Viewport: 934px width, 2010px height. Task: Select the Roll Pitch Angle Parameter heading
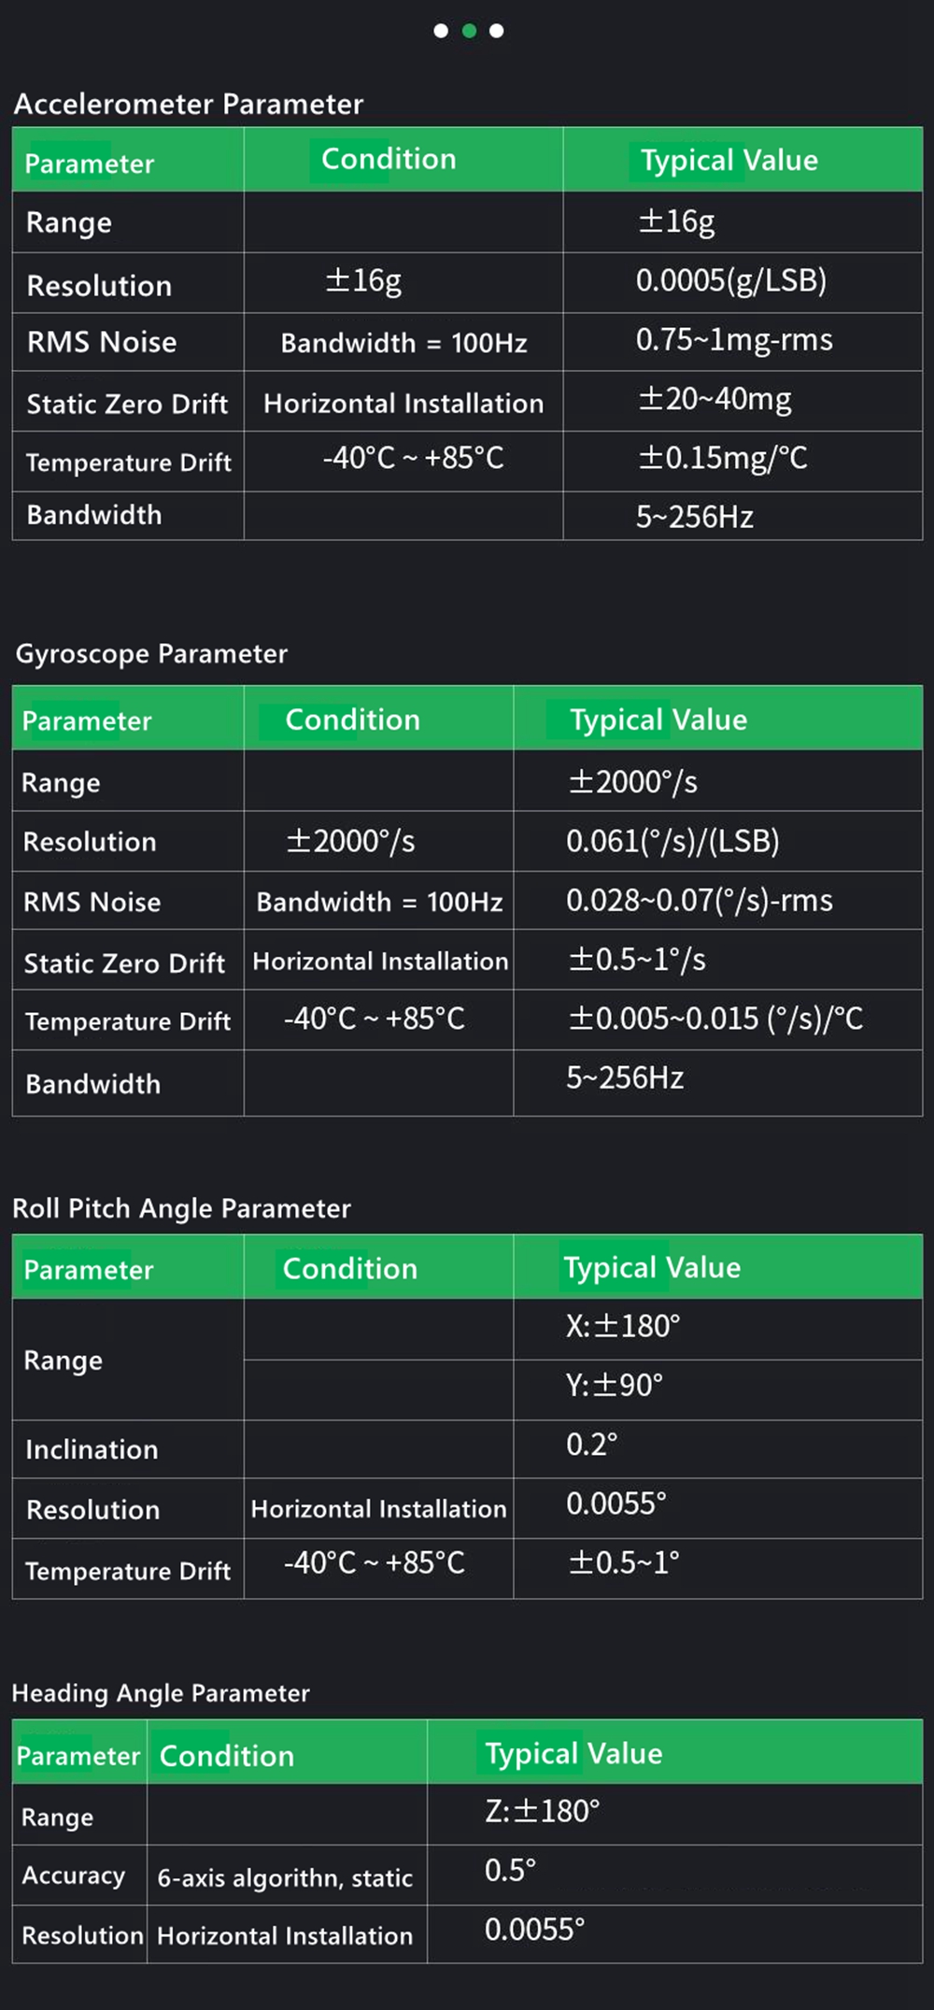click(x=181, y=1208)
